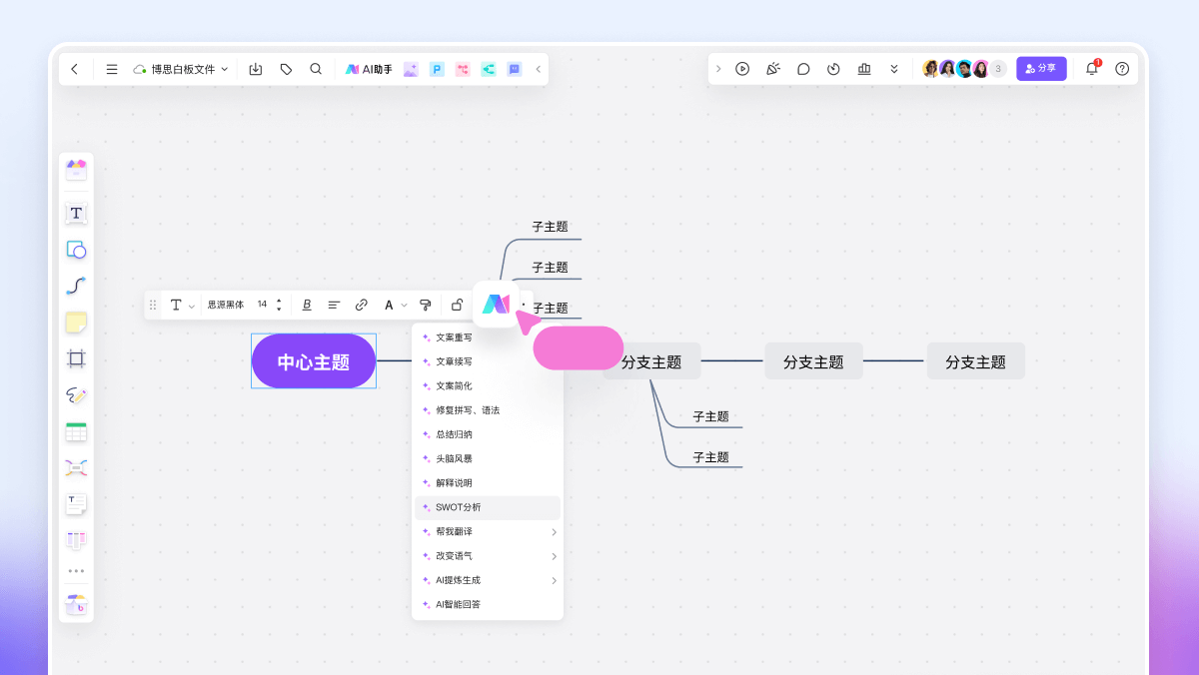Viewport: 1199px width, 675px height.
Task: Select the Shapes tool in sidebar
Action: click(76, 250)
